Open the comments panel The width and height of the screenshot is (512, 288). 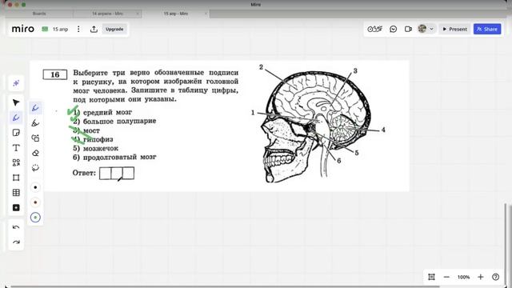point(394,29)
